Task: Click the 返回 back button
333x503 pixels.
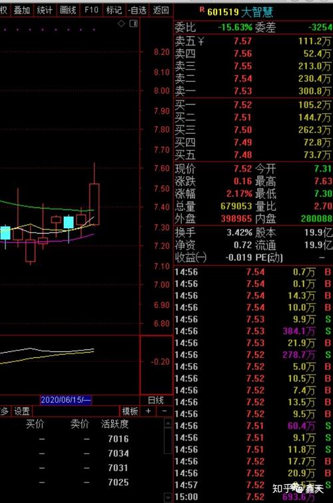Action: click(x=161, y=10)
